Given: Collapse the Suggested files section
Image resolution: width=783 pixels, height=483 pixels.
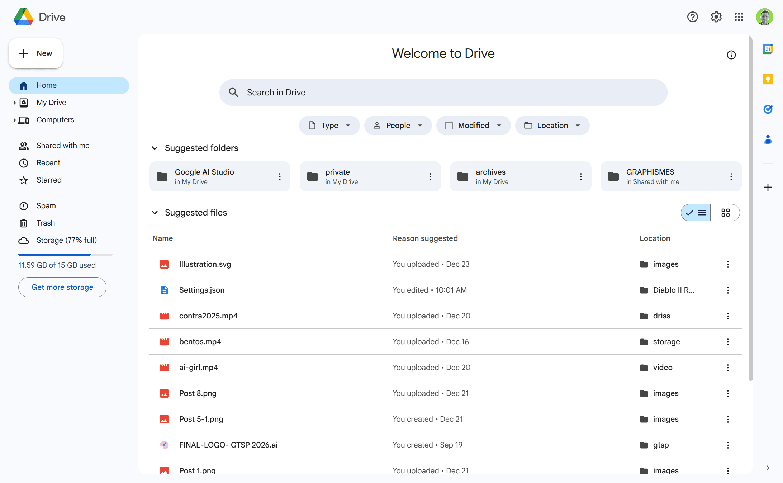Looking at the screenshot, I should tap(155, 213).
